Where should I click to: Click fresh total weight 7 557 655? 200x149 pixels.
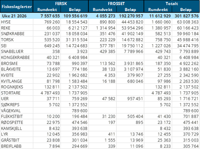coord(50,16)
